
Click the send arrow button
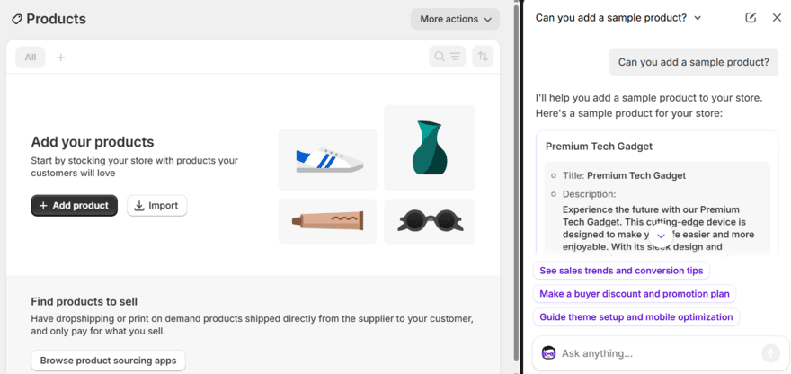click(771, 353)
